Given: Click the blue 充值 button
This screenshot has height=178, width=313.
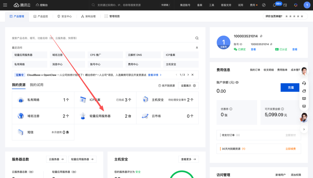Looking at the screenshot, I should (x=290, y=87).
